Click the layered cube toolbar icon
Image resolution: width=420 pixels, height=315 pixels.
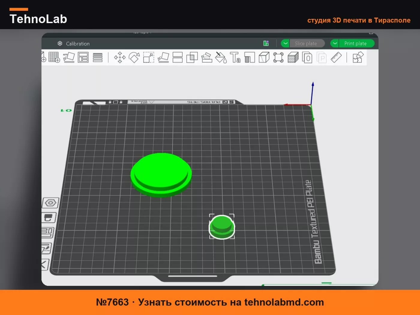point(293,57)
